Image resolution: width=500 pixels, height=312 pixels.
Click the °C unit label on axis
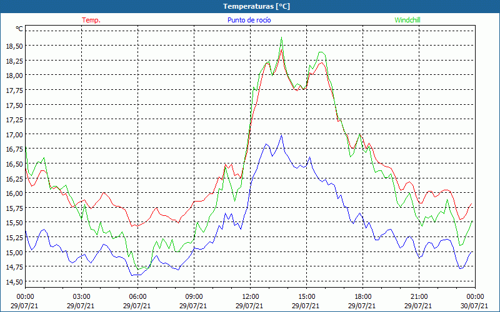pyautogui.click(x=19, y=29)
